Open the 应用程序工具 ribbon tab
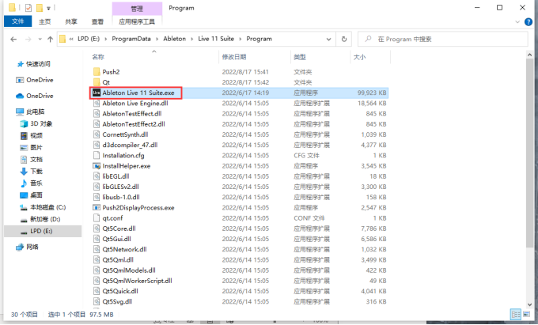The height and width of the screenshot is (325, 538). tap(137, 21)
